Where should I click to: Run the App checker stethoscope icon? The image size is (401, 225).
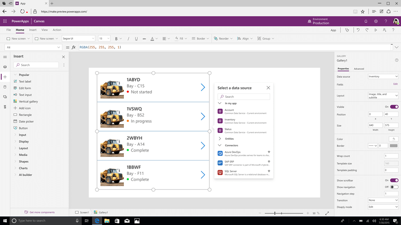pos(347,30)
